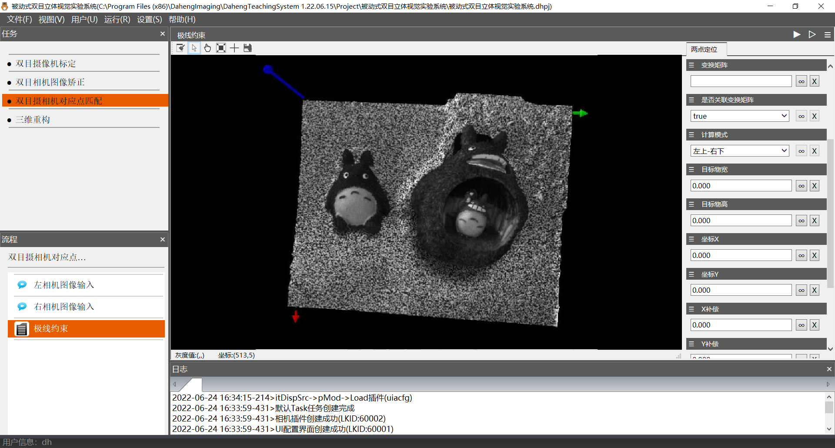Click X button beside X补偿 field
Screen dimensions: 835x448
coord(815,325)
